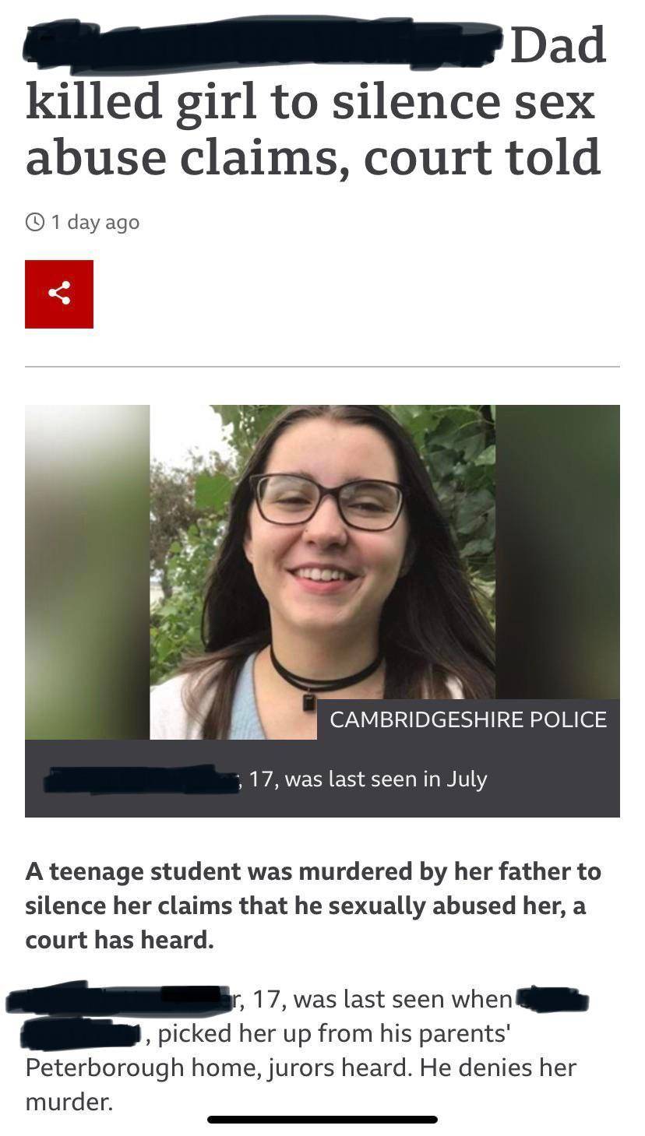Screen dimensions: 645x1136
Task: Click the Cambridgeshire Police credit label
Action: 468,719
